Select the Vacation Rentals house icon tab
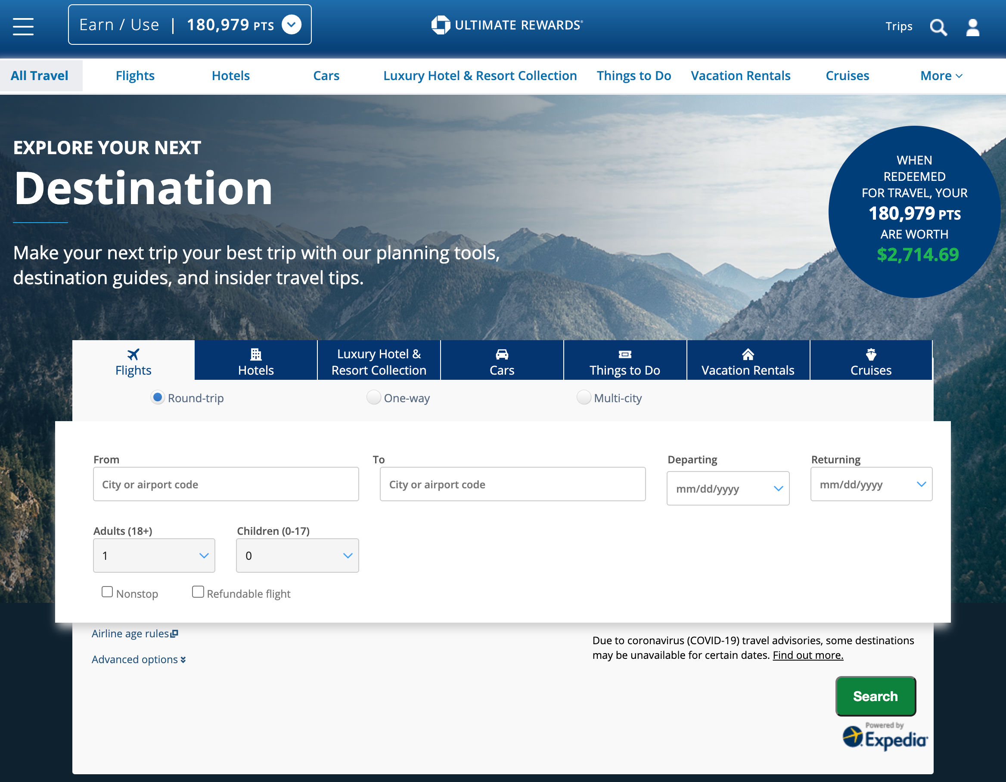The image size is (1006, 782). click(748, 360)
